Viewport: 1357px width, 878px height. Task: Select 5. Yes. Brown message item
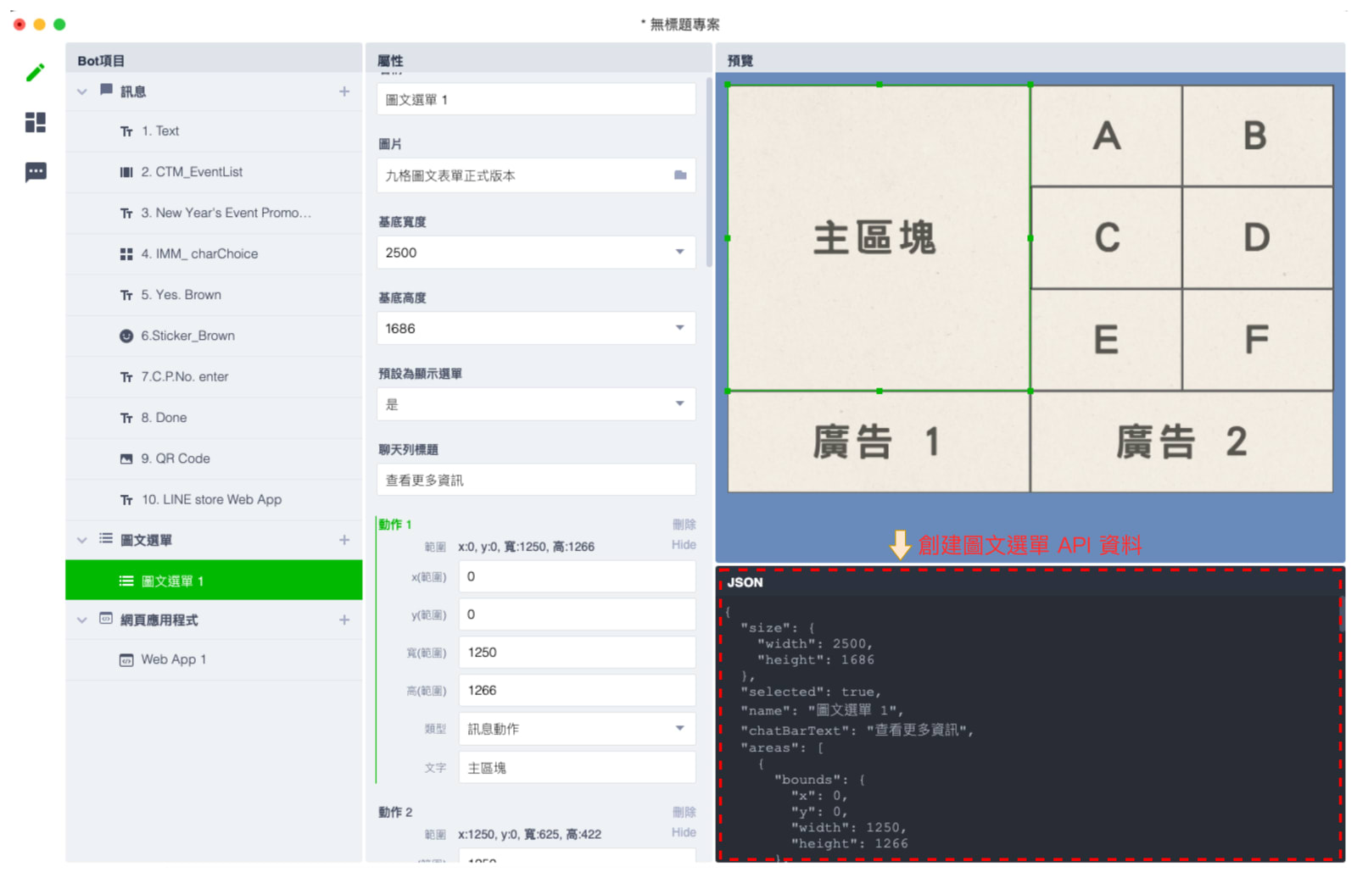pos(214,295)
